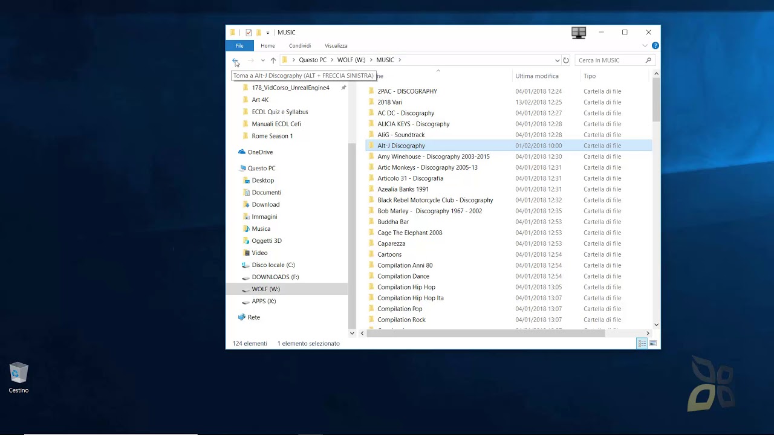Click the New folder quick access icon

pos(259,33)
